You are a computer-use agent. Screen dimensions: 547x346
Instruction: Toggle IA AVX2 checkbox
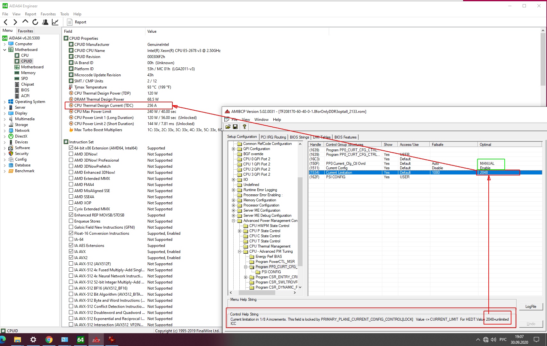pos(71,258)
